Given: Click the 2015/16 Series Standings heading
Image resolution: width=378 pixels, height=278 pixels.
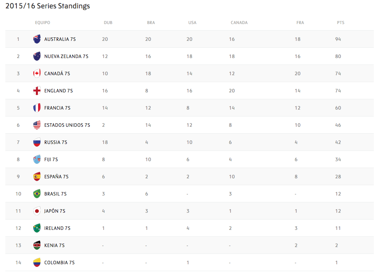Looking at the screenshot, I should coord(48,6).
